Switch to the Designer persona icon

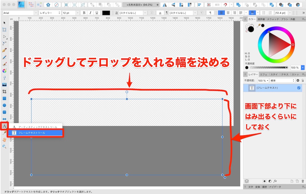[x=21, y=5]
